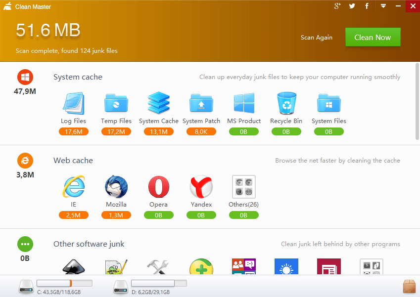Click the green Other software junk badge

pos(25,244)
